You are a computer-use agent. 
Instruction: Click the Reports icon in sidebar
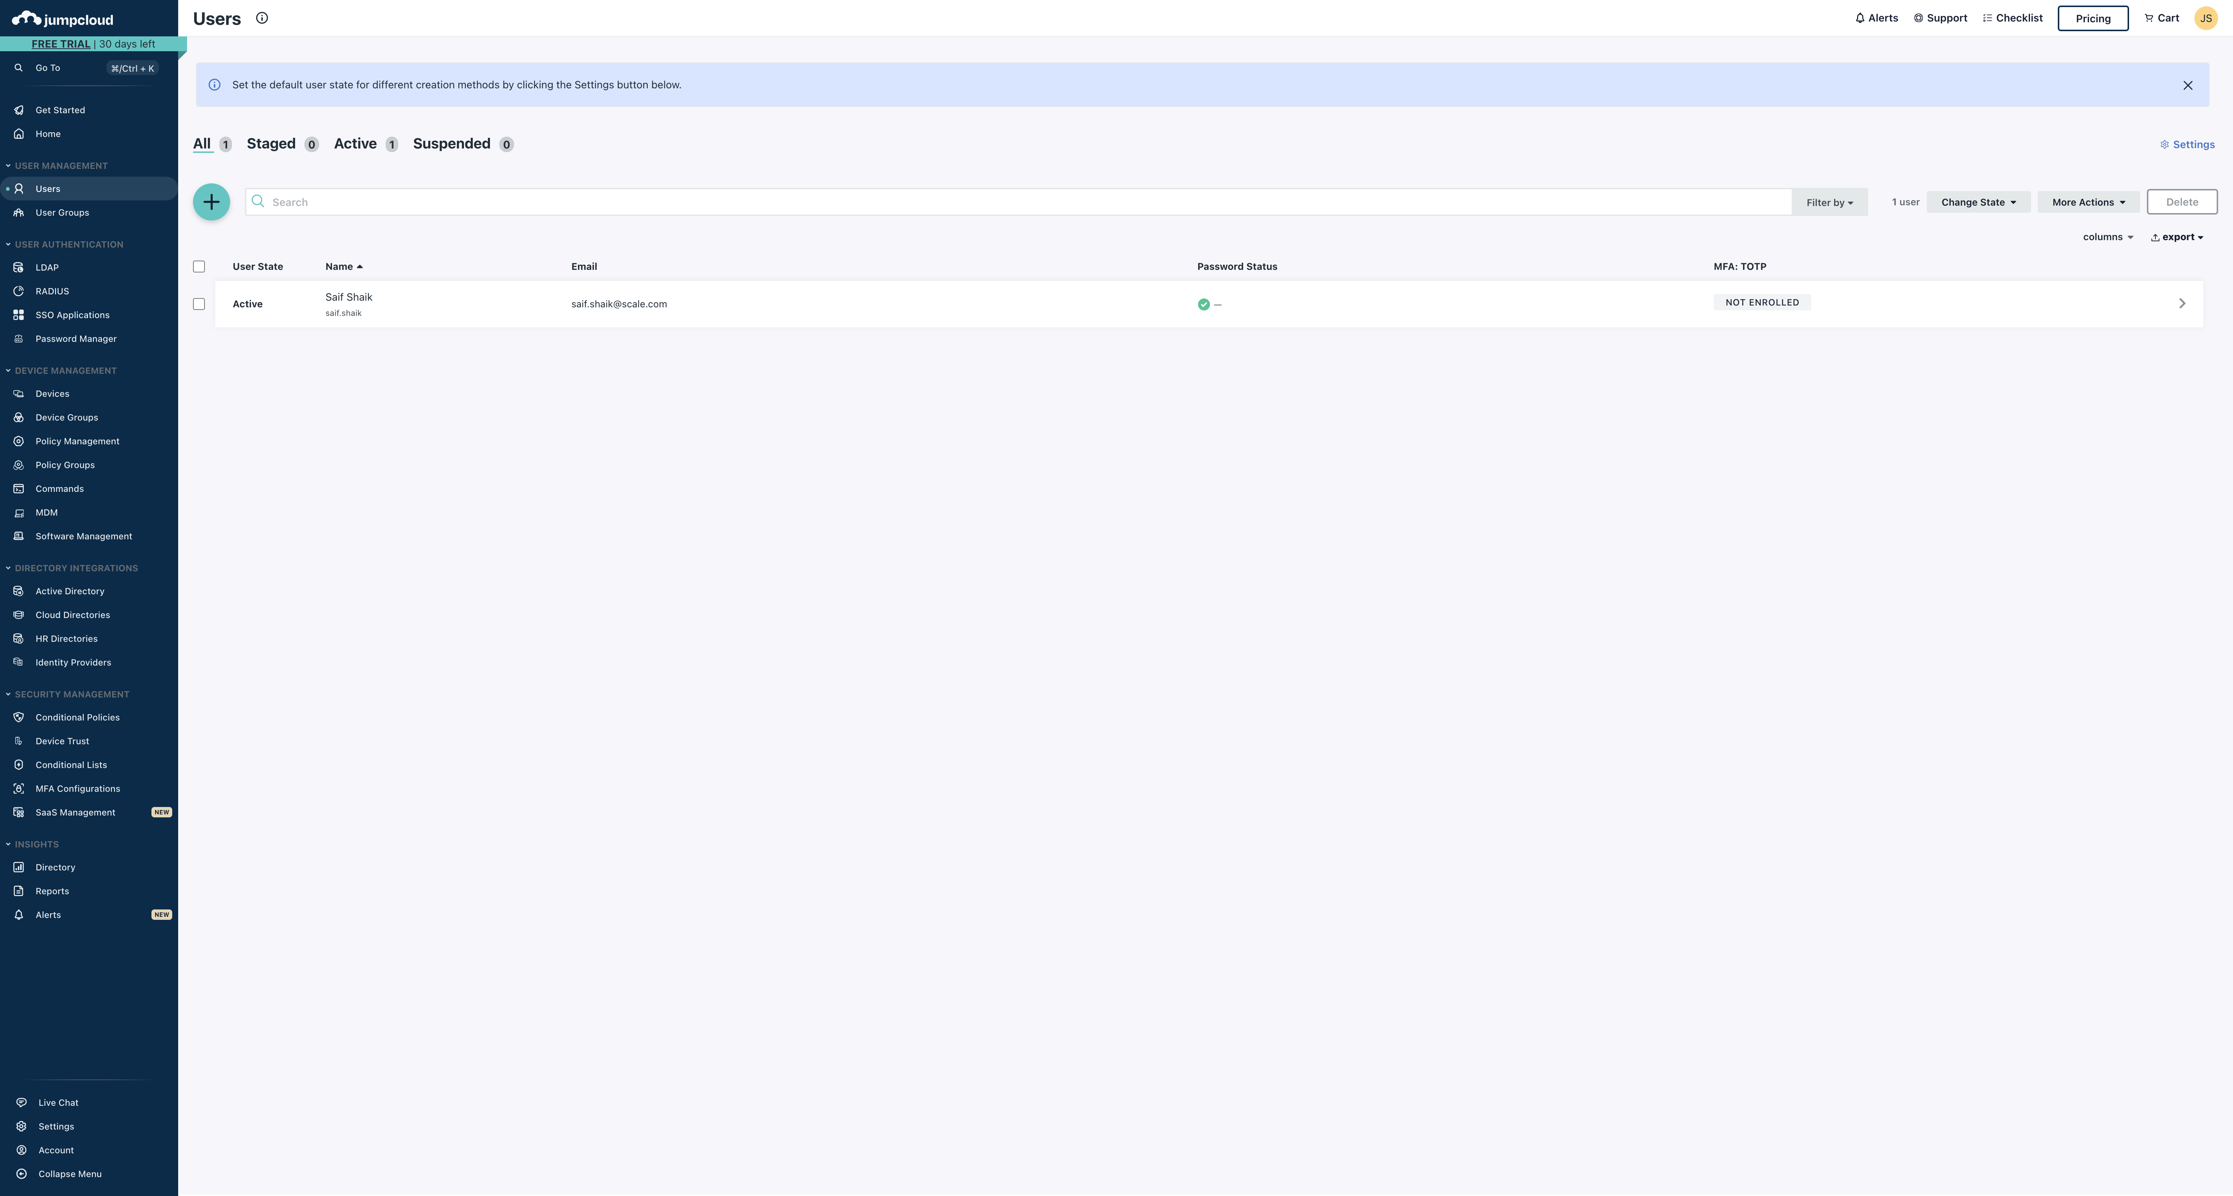click(x=18, y=891)
